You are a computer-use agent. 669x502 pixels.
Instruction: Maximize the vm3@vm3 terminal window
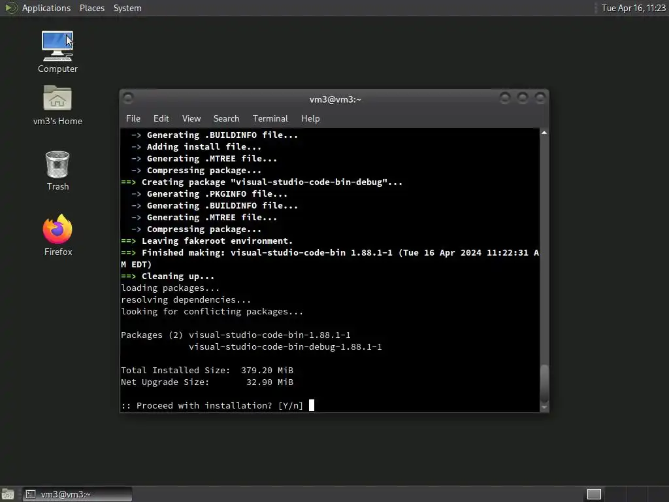click(523, 98)
